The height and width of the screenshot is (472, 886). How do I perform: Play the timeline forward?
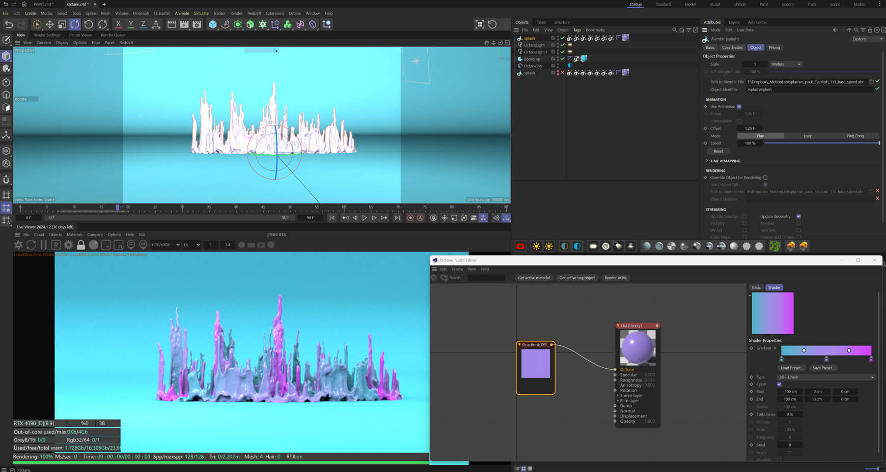click(365, 218)
